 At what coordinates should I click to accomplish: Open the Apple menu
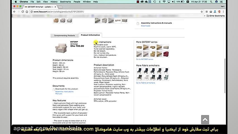coord(16,2)
